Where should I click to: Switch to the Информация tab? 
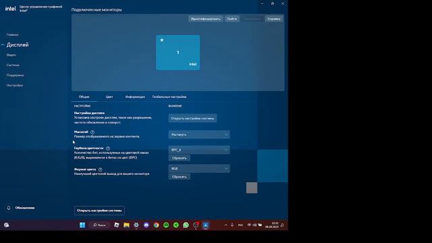135,97
